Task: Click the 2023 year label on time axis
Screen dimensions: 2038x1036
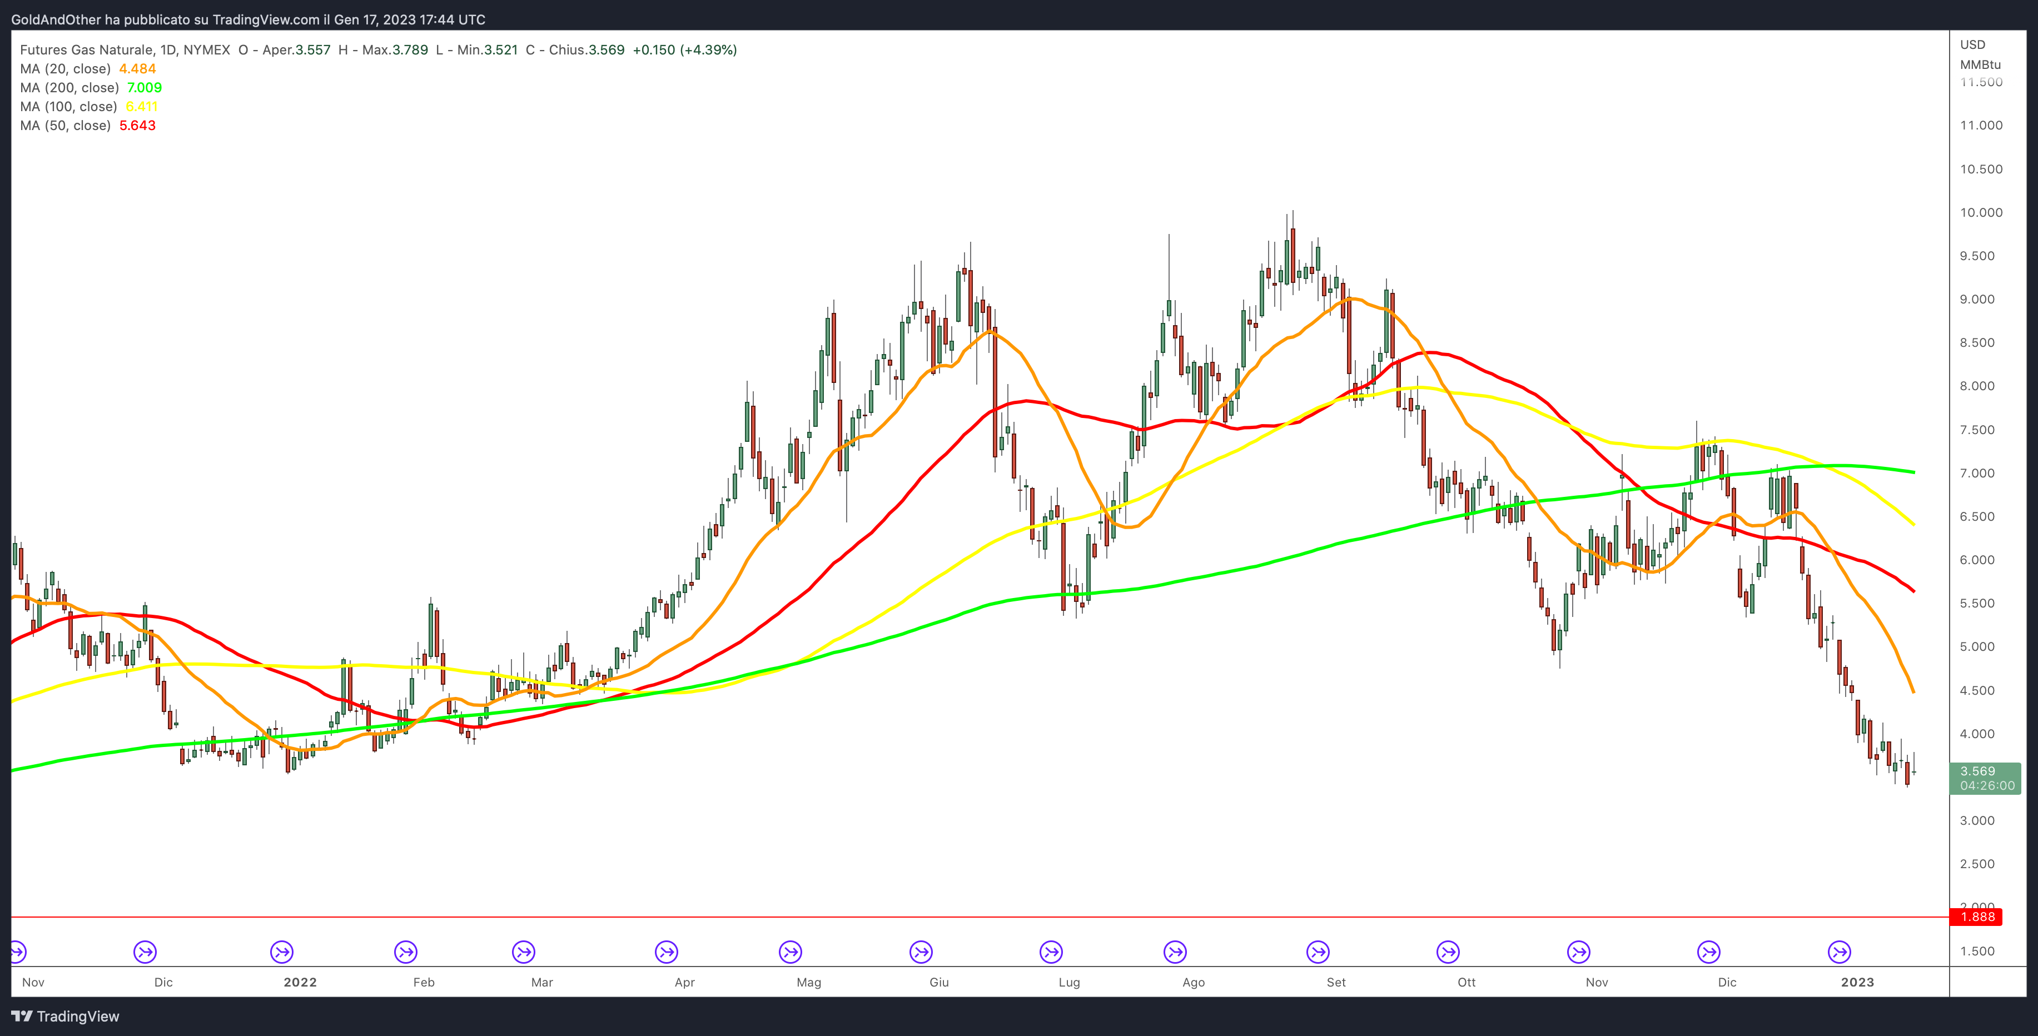Action: tap(1858, 983)
